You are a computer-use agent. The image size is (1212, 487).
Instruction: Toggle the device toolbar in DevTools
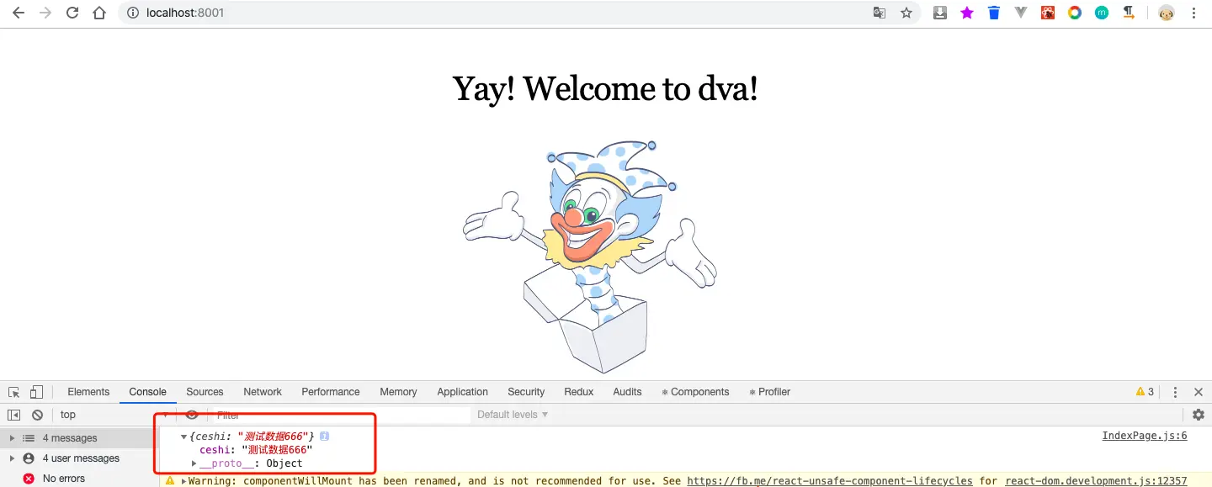(x=36, y=392)
